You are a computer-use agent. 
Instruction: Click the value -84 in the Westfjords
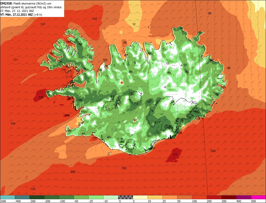point(60,62)
